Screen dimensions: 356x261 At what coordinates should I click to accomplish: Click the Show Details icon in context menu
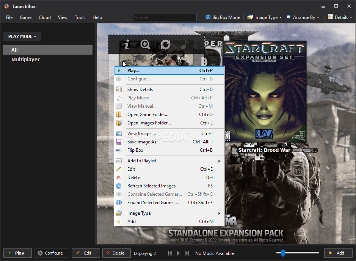click(119, 90)
